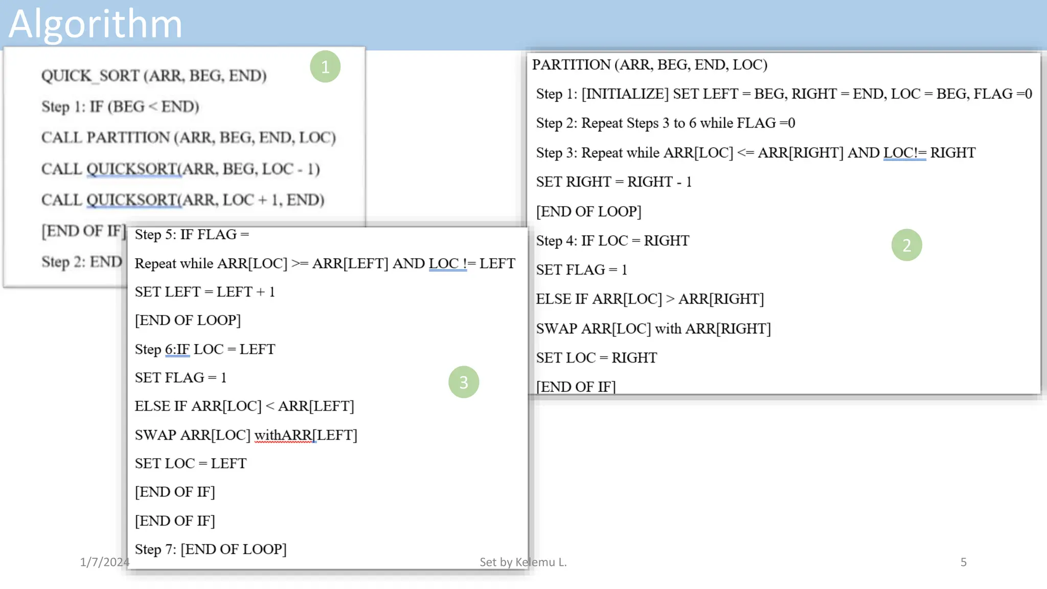This screenshot has height=589, width=1047.
Task: Click 'SET FLAG = 1' under Step 6
Action: pos(180,377)
